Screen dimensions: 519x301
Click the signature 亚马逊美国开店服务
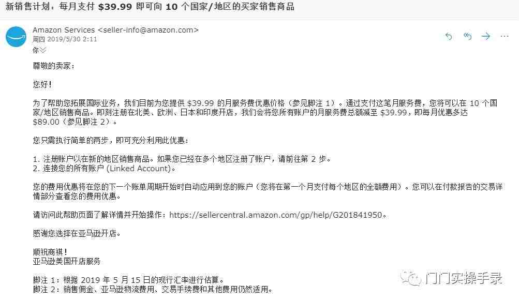pyautogui.click(x=67, y=261)
